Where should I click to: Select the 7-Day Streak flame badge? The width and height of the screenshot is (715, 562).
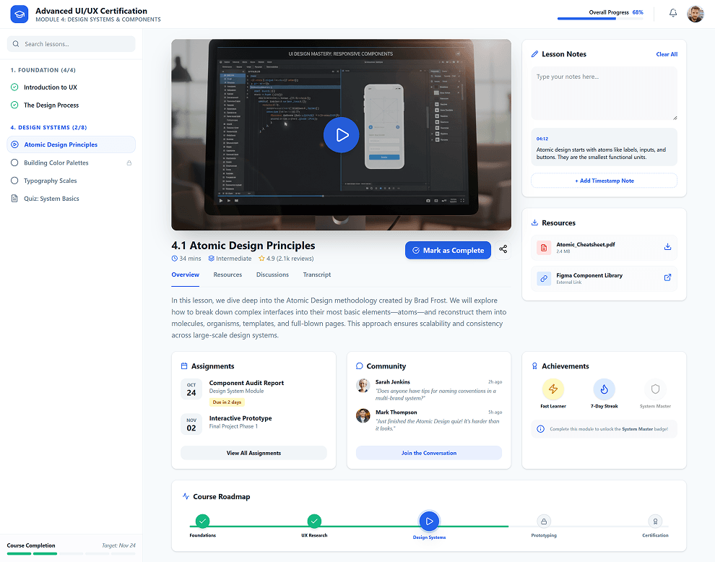[x=604, y=389]
